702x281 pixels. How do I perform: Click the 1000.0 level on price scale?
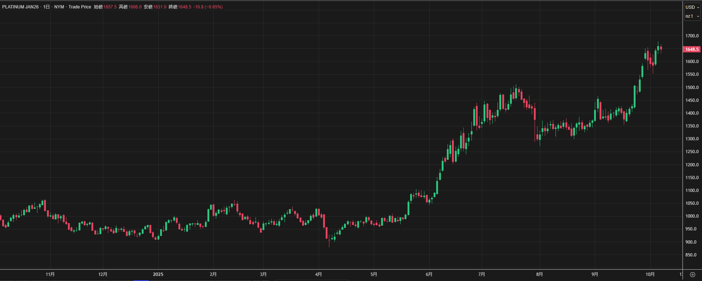point(692,216)
